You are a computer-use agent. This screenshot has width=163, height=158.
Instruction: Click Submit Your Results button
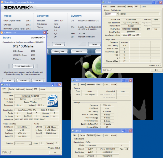[23, 66]
